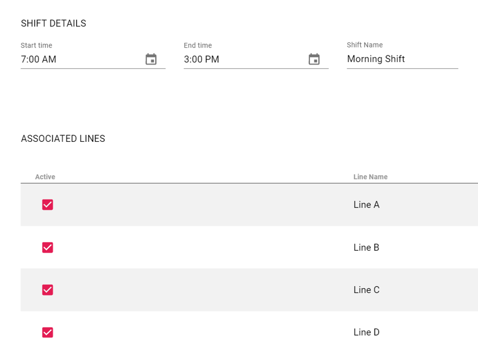This screenshot has width=478, height=361.
Task: Select the Line C name cell
Action: click(x=366, y=290)
